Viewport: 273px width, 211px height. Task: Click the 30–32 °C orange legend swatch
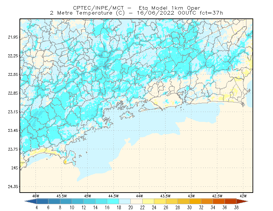(x=195, y=201)
